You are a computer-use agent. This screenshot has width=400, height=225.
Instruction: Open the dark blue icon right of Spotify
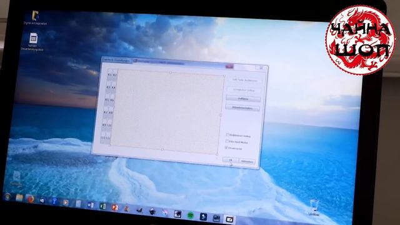coord(203,217)
